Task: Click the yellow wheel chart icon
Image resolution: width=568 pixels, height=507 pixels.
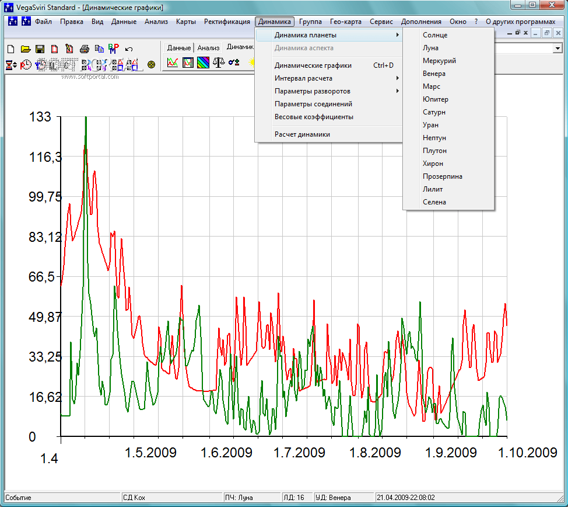Action: (x=152, y=64)
